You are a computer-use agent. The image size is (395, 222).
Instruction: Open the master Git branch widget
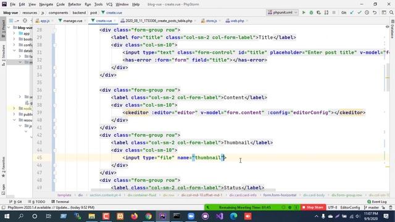coord(372,207)
